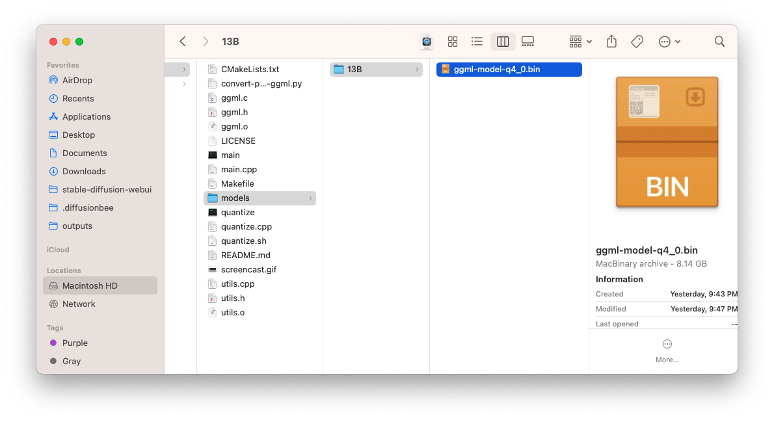Select the README.md file
This screenshot has width=774, height=422.
(x=245, y=255)
